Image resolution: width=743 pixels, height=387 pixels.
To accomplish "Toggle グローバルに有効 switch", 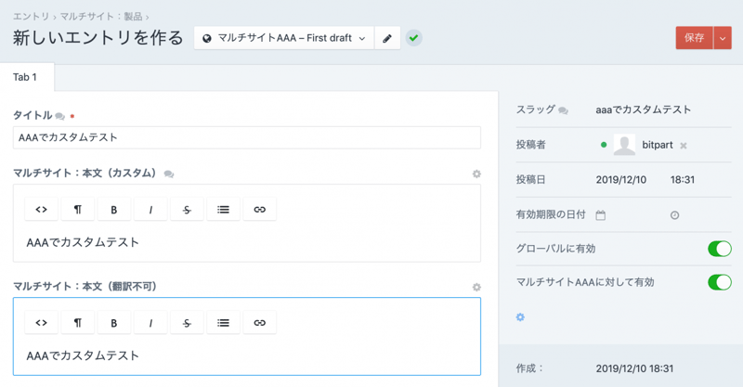I will (x=719, y=249).
